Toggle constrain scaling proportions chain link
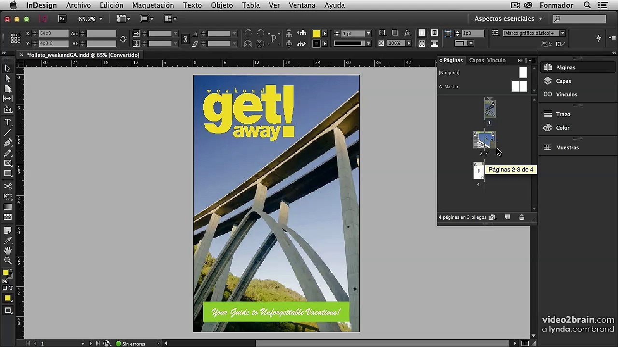 [x=185, y=39]
